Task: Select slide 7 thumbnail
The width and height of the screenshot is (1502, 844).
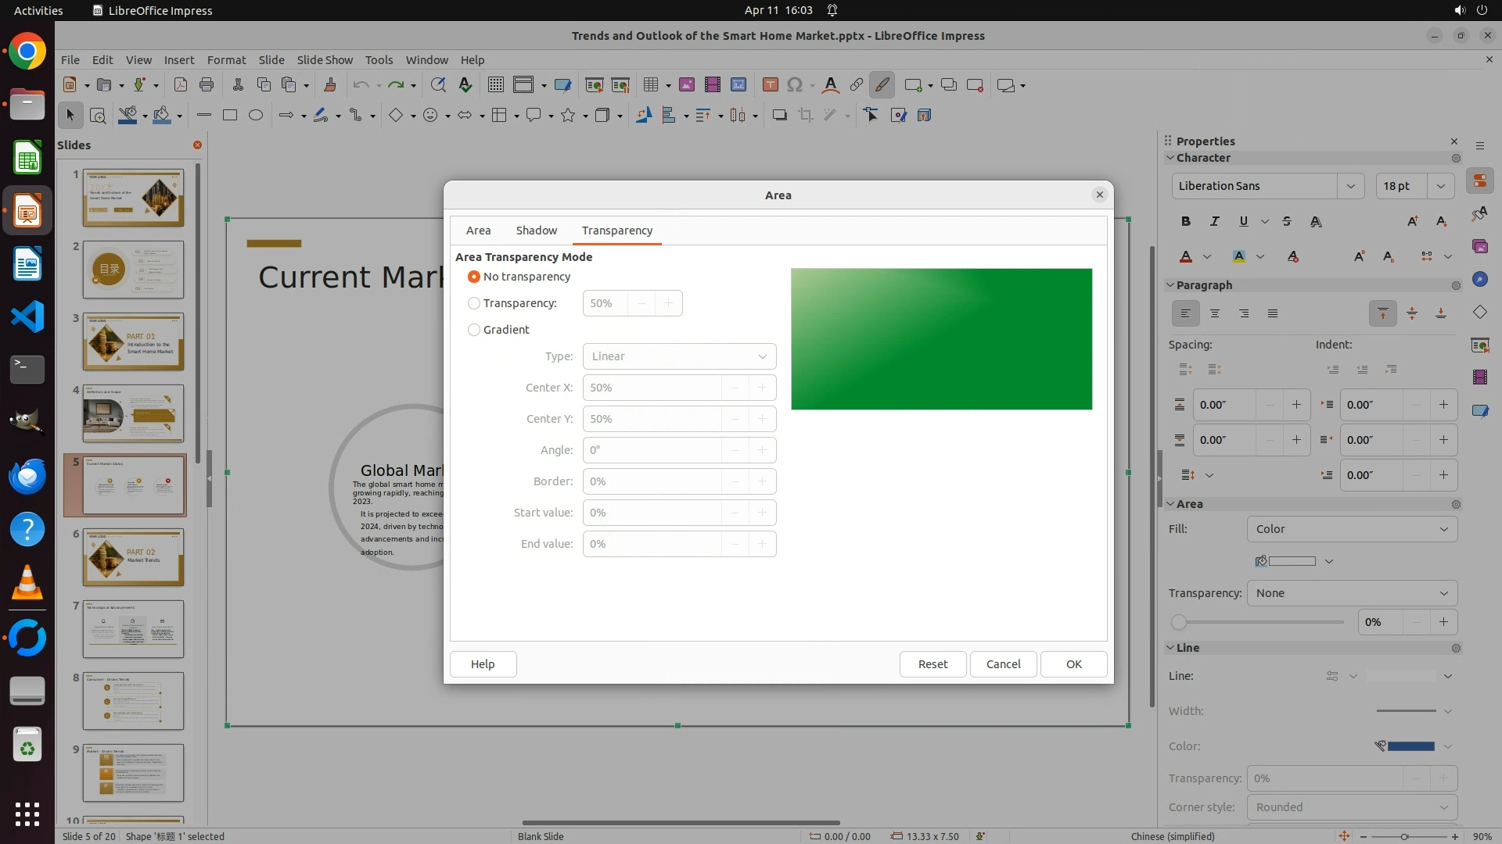Action: [133, 629]
